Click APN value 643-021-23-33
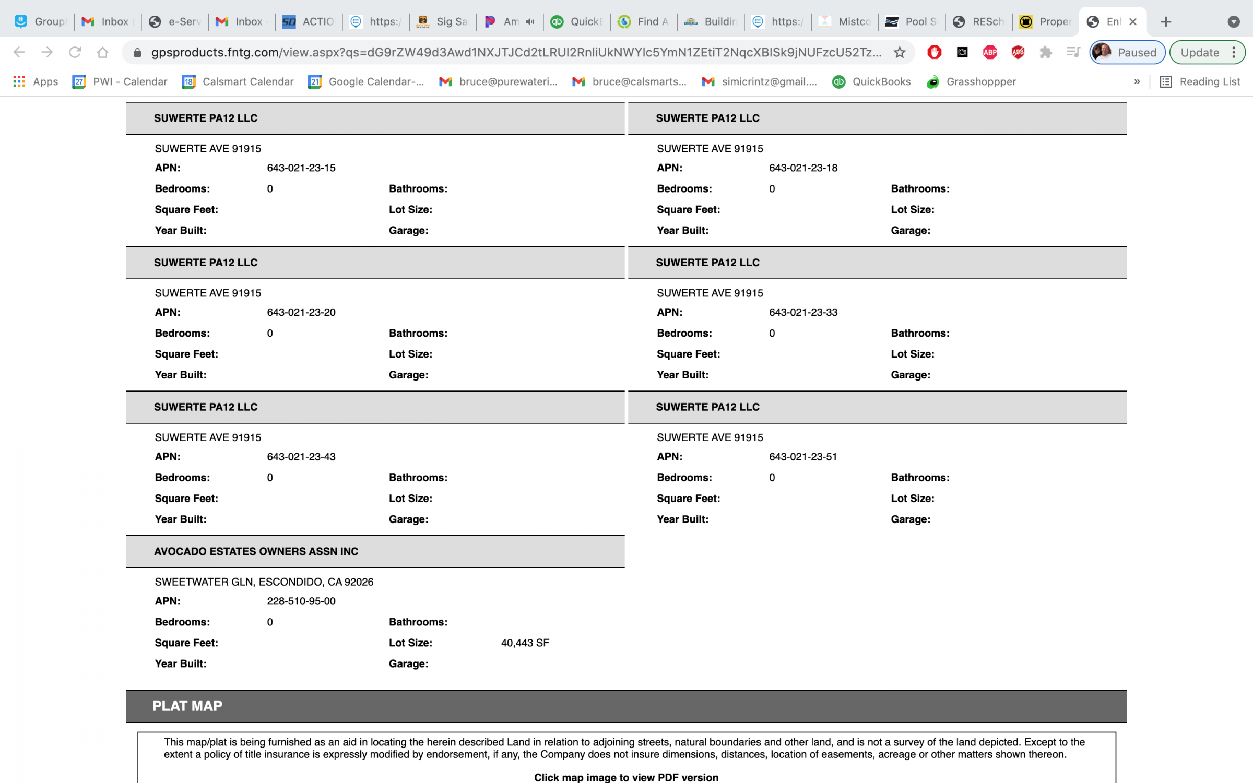Viewport: 1253px width, 783px height. pos(803,312)
